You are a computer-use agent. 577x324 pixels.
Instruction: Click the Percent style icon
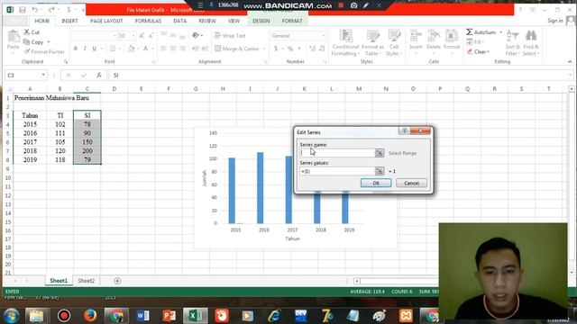290,49
